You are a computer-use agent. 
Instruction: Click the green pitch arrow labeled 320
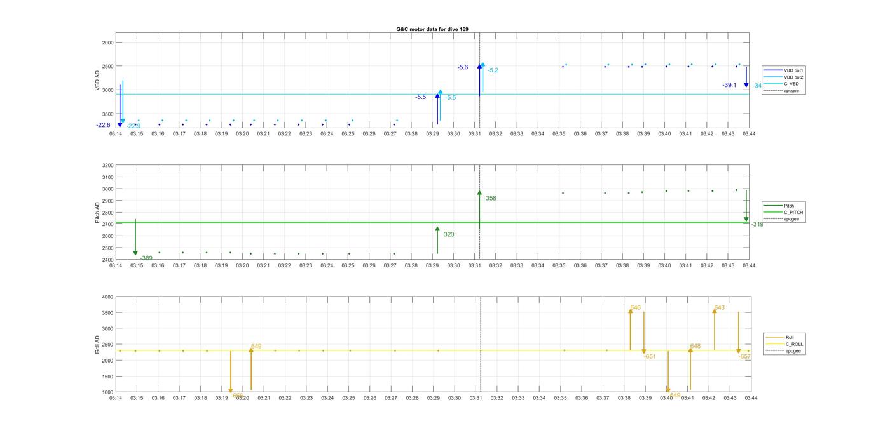click(437, 240)
